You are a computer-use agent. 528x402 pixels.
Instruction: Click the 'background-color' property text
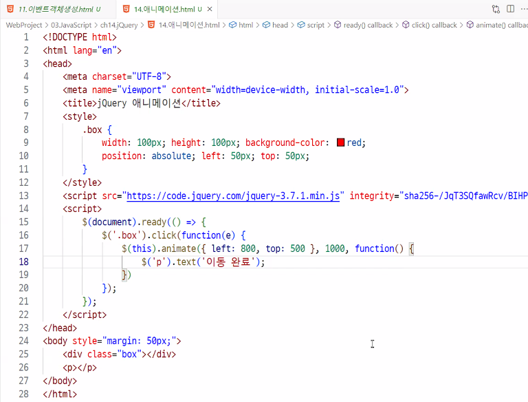point(285,142)
